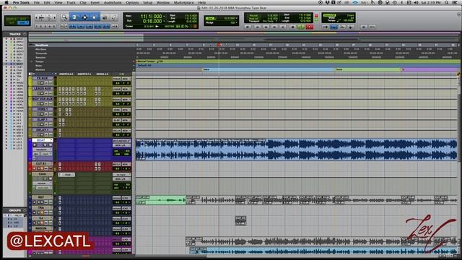Click the green Play button

click(301, 27)
